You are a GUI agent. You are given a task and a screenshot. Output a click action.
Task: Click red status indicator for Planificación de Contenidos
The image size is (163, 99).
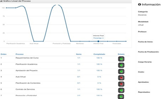coord(121,84)
